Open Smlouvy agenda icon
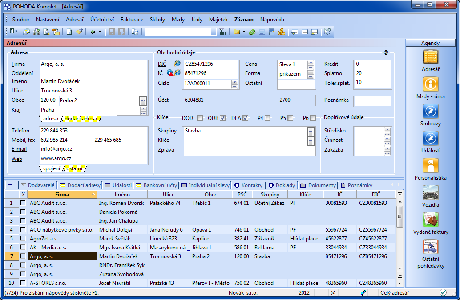This screenshot has width=460, height=300. [430, 111]
